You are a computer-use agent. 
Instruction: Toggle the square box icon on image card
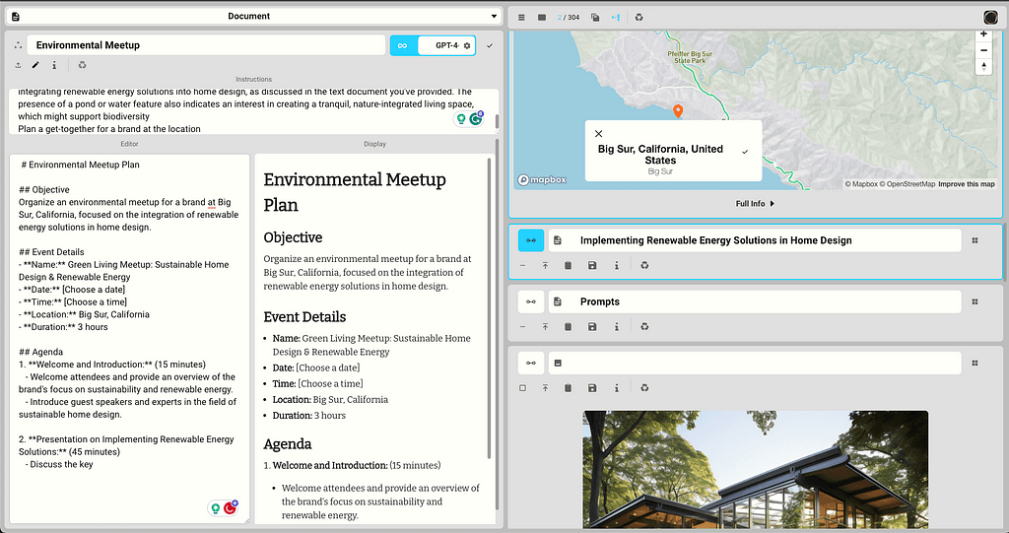(522, 387)
